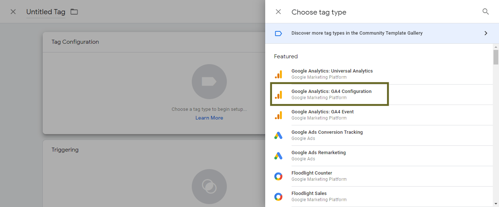Choose Floodlight Sales text
499x207 pixels.
click(x=309, y=194)
